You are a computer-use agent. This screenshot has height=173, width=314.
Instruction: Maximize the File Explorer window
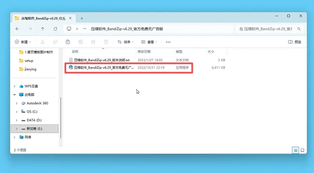289,16
